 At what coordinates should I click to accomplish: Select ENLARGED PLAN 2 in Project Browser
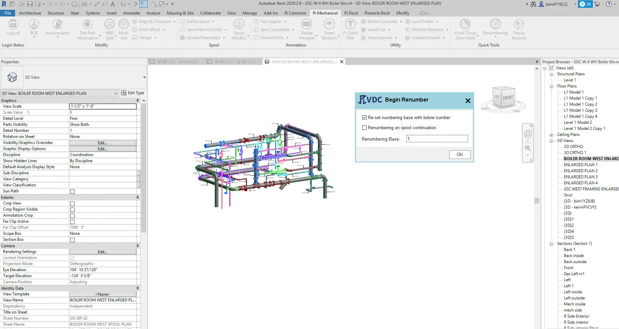(580, 171)
